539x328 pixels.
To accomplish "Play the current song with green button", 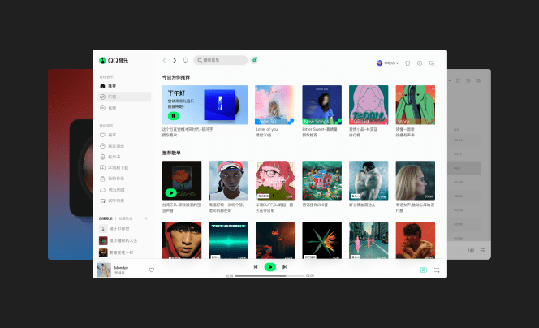I will [x=269, y=267].
